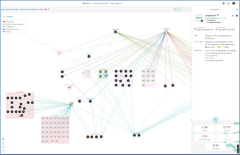Close the Component side panel
Screen dimensions: 240x155
click(x=237, y=10)
